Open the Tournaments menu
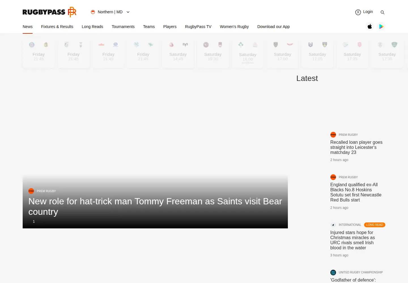 (x=123, y=27)
